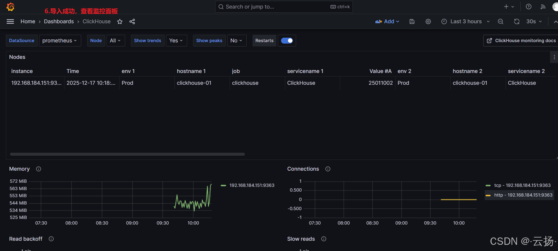558x251 pixels.
Task: Click the Connections panel info icon
Action: point(328,169)
